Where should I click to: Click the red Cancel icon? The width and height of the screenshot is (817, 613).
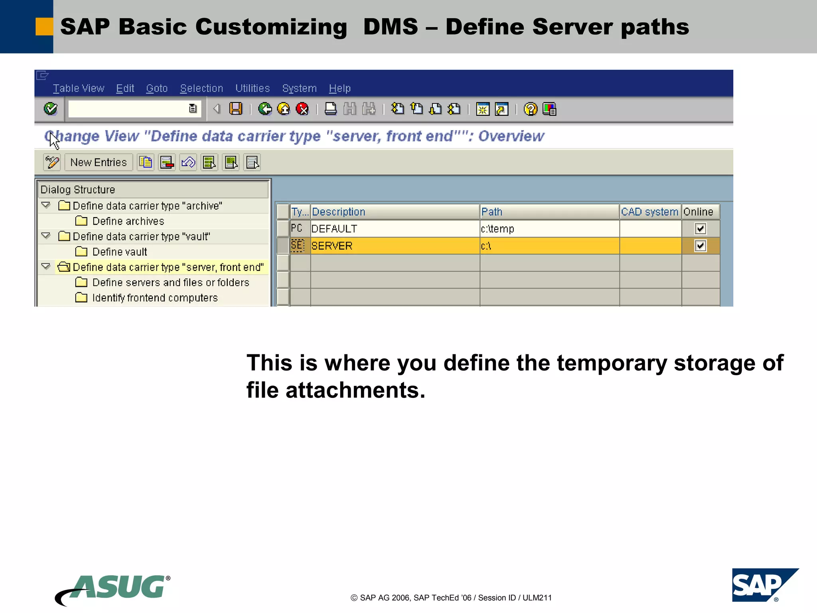pos(302,109)
